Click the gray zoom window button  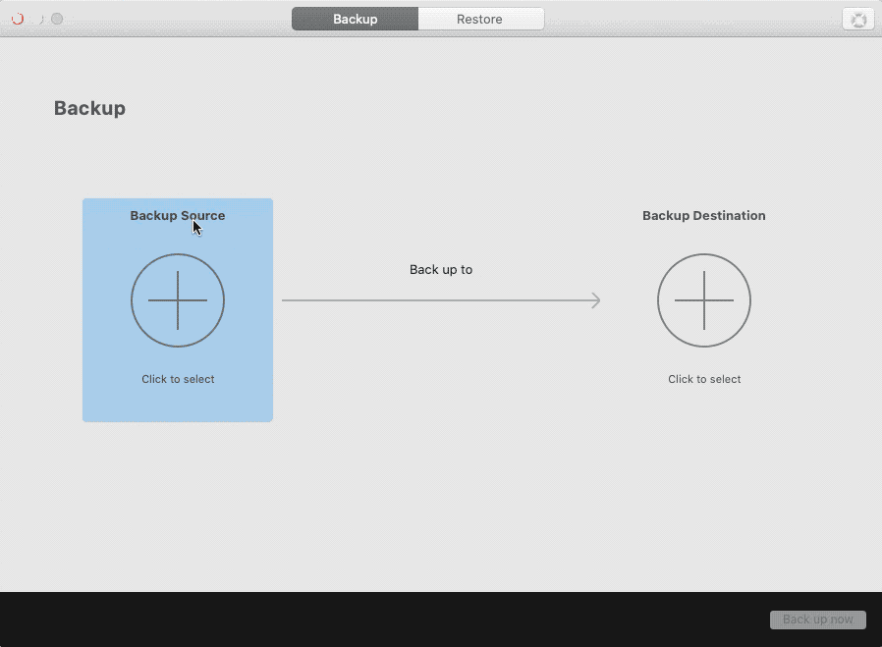57,19
